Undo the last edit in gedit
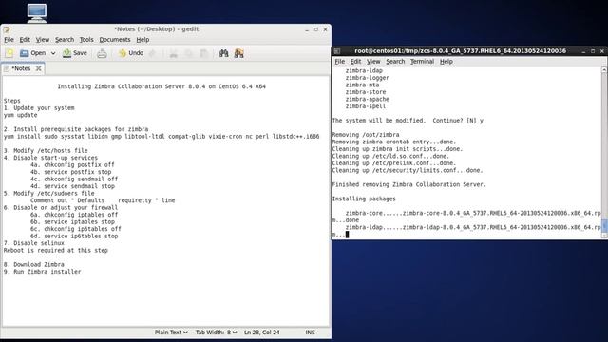The width and height of the screenshot is (608, 342). tap(131, 53)
